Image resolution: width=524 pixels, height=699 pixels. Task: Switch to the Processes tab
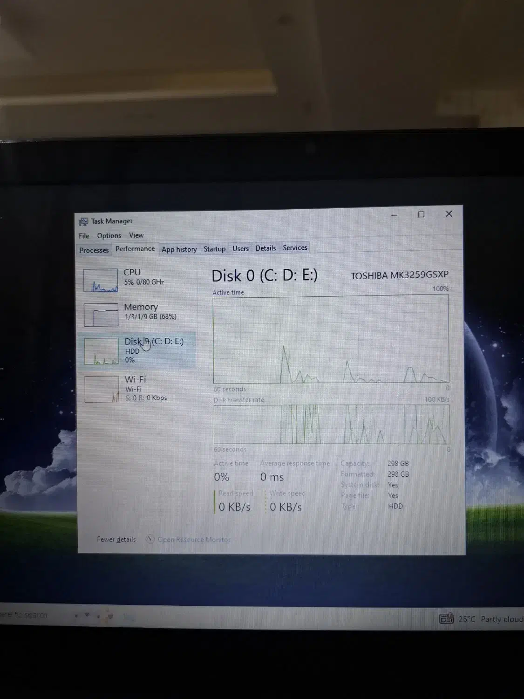[94, 250]
